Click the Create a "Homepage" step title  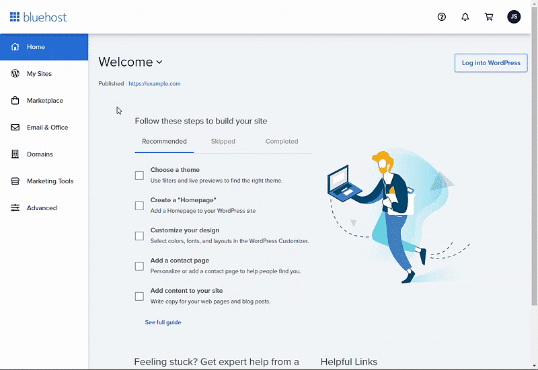pyautogui.click(x=183, y=200)
